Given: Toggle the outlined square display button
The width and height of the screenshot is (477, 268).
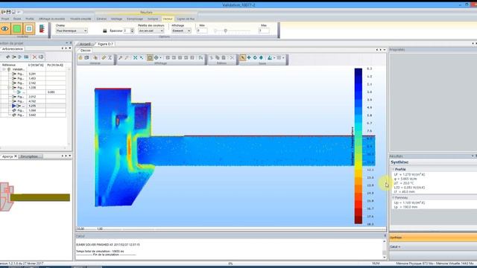Looking at the screenshot, I should (x=29, y=29).
